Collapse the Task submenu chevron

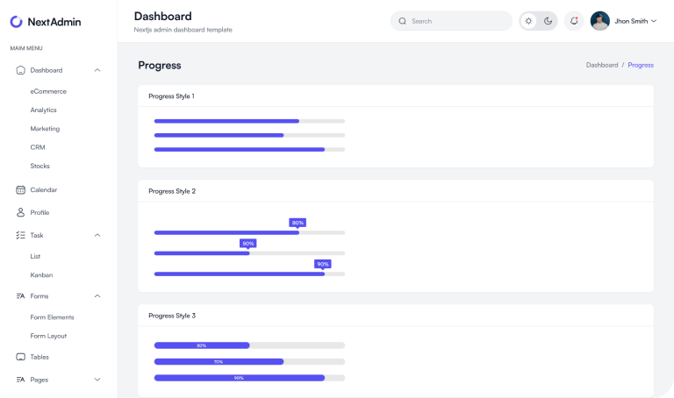click(97, 235)
